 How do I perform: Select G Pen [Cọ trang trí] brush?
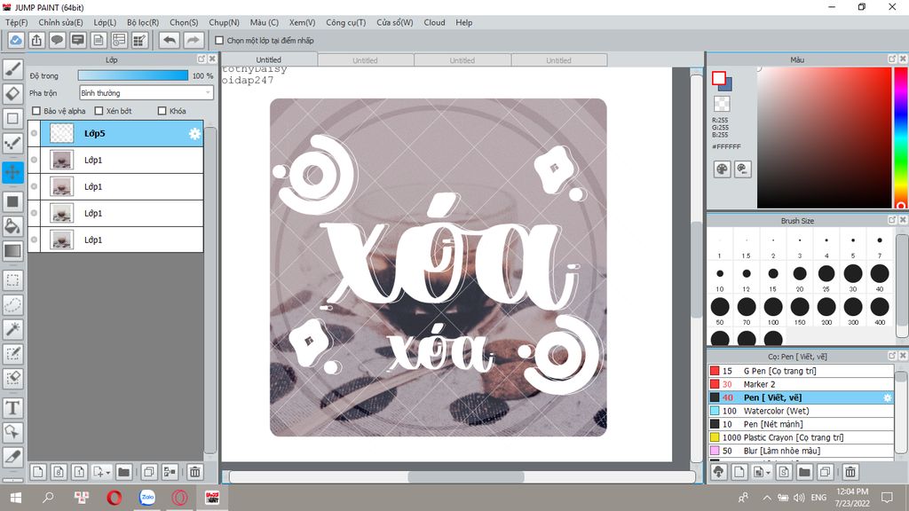point(802,371)
